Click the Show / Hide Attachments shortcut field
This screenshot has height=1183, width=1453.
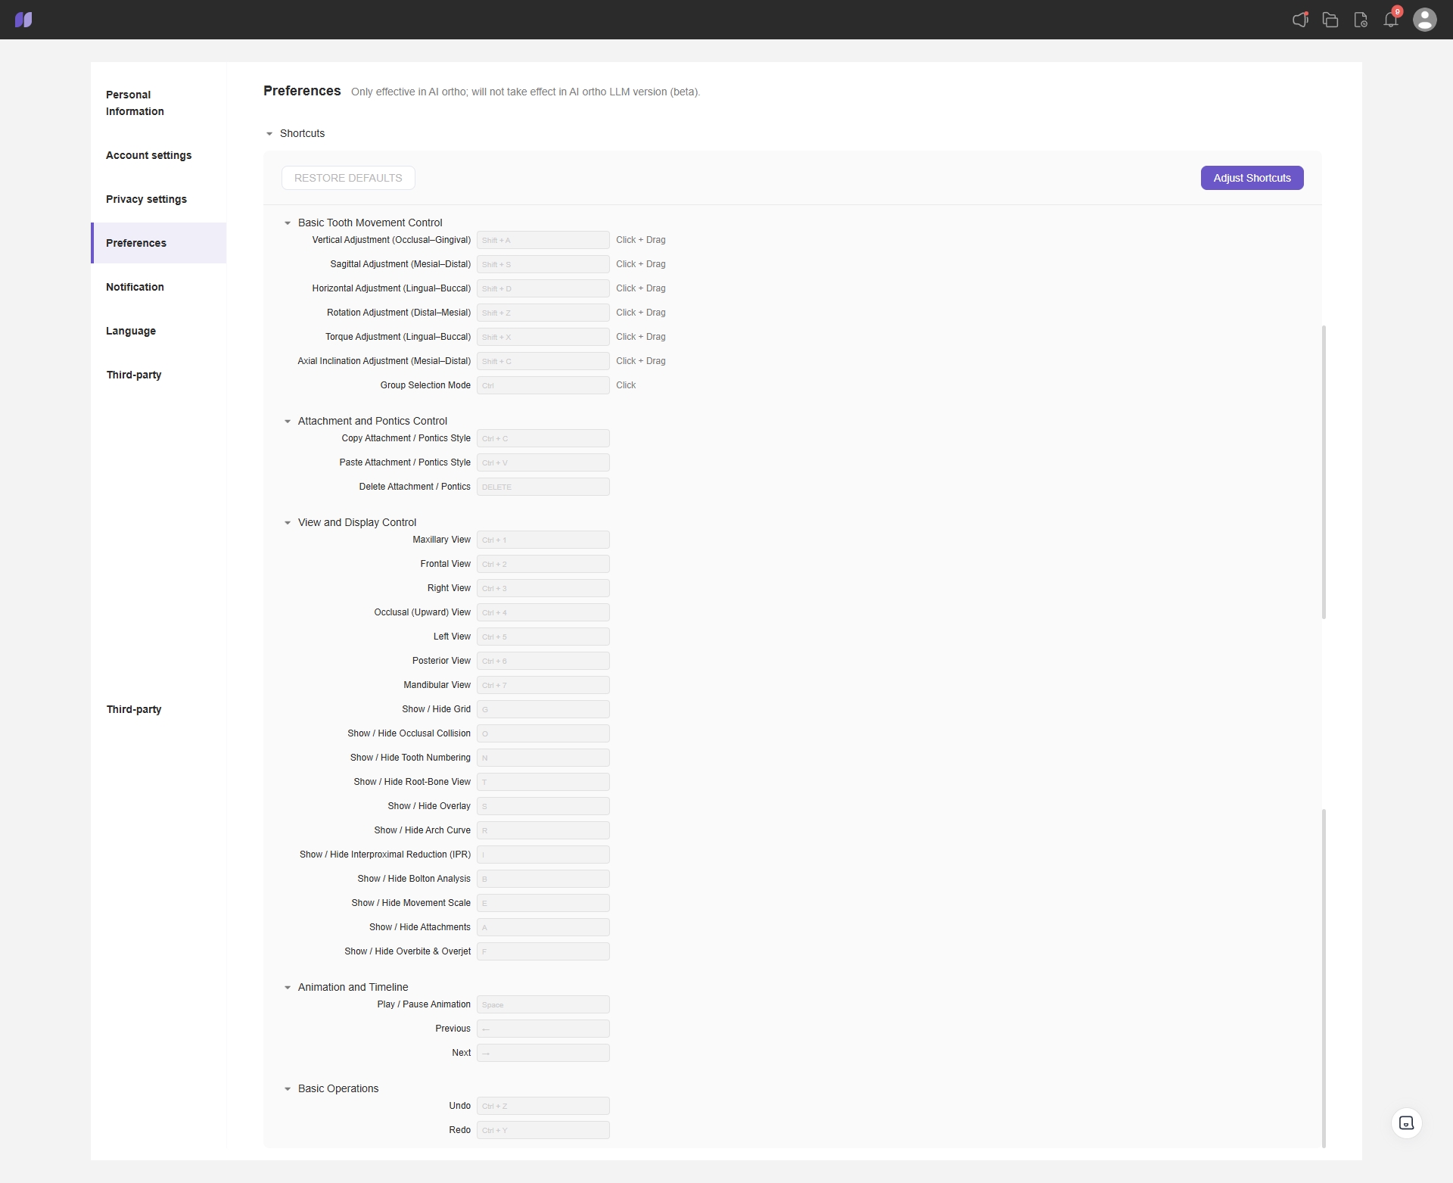click(543, 927)
